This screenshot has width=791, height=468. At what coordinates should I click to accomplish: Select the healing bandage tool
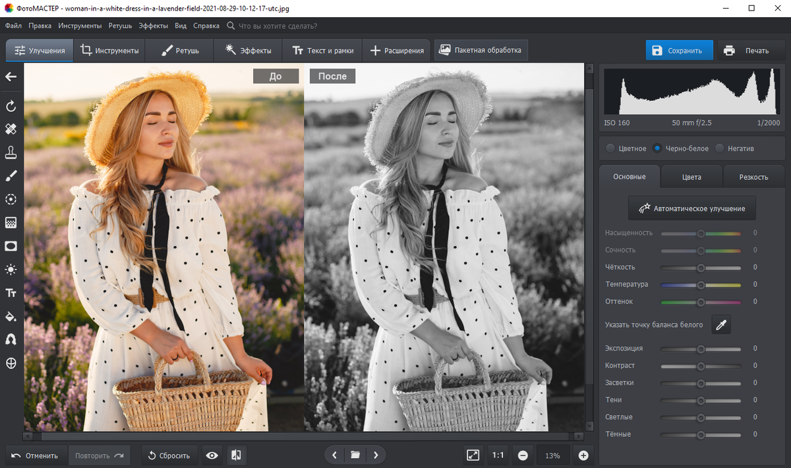(11, 128)
